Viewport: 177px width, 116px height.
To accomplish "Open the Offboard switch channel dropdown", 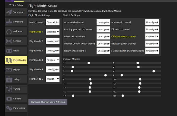I will [152, 37].
